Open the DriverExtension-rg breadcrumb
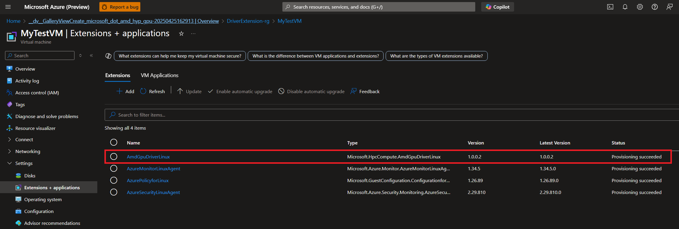The image size is (679, 229). 248,21
